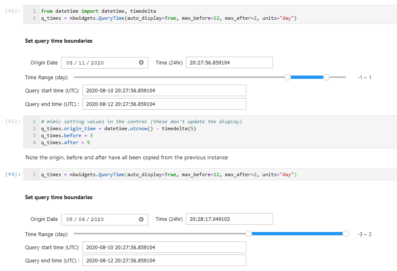
Task: Clear the 08 / 06 / 2020 origin date
Action: pos(141,219)
